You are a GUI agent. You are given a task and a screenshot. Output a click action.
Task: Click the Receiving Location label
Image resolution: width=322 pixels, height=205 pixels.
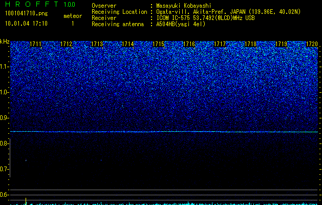[x=119, y=12]
